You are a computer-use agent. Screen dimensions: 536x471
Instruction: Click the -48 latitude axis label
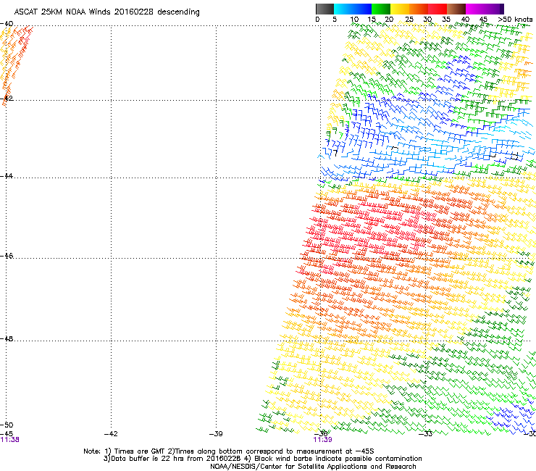tap(7, 338)
